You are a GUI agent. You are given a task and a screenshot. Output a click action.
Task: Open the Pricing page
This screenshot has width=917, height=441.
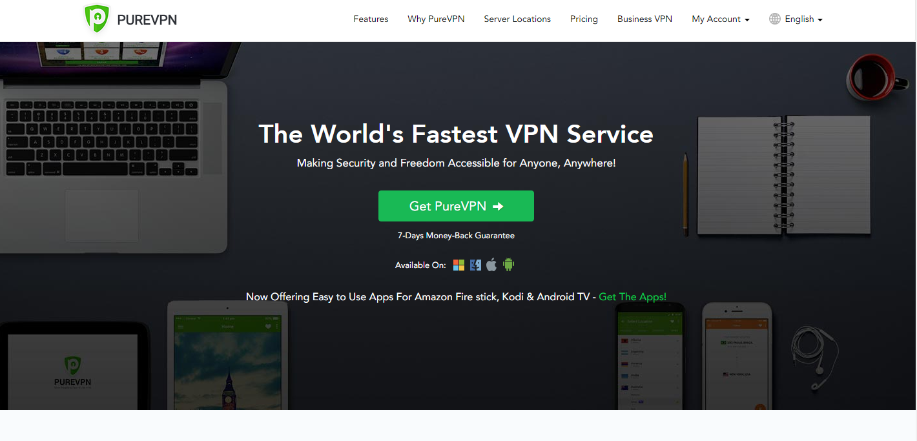click(x=584, y=19)
